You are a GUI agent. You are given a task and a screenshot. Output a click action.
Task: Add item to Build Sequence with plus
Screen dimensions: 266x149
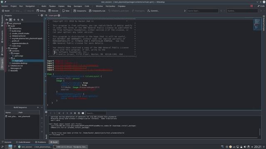click(38, 108)
